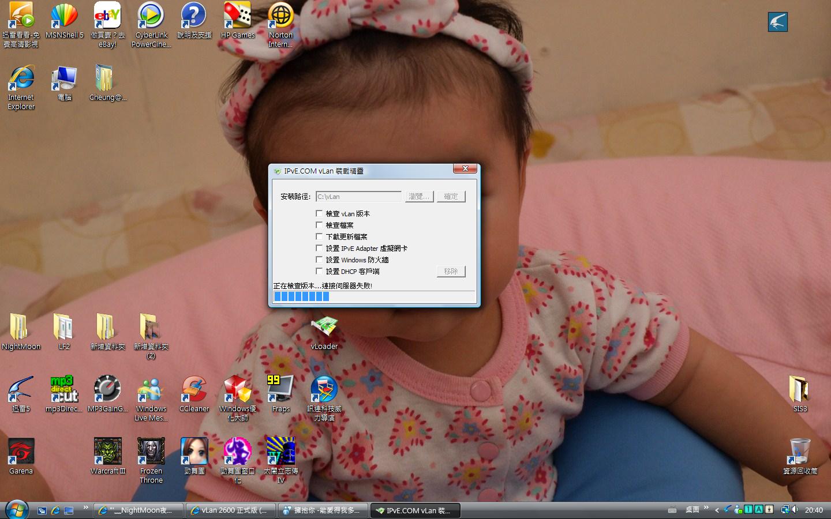Image resolution: width=831 pixels, height=519 pixels.
Task: Expand the 桌面 toolbar chevron
Action: coord(706,507)
